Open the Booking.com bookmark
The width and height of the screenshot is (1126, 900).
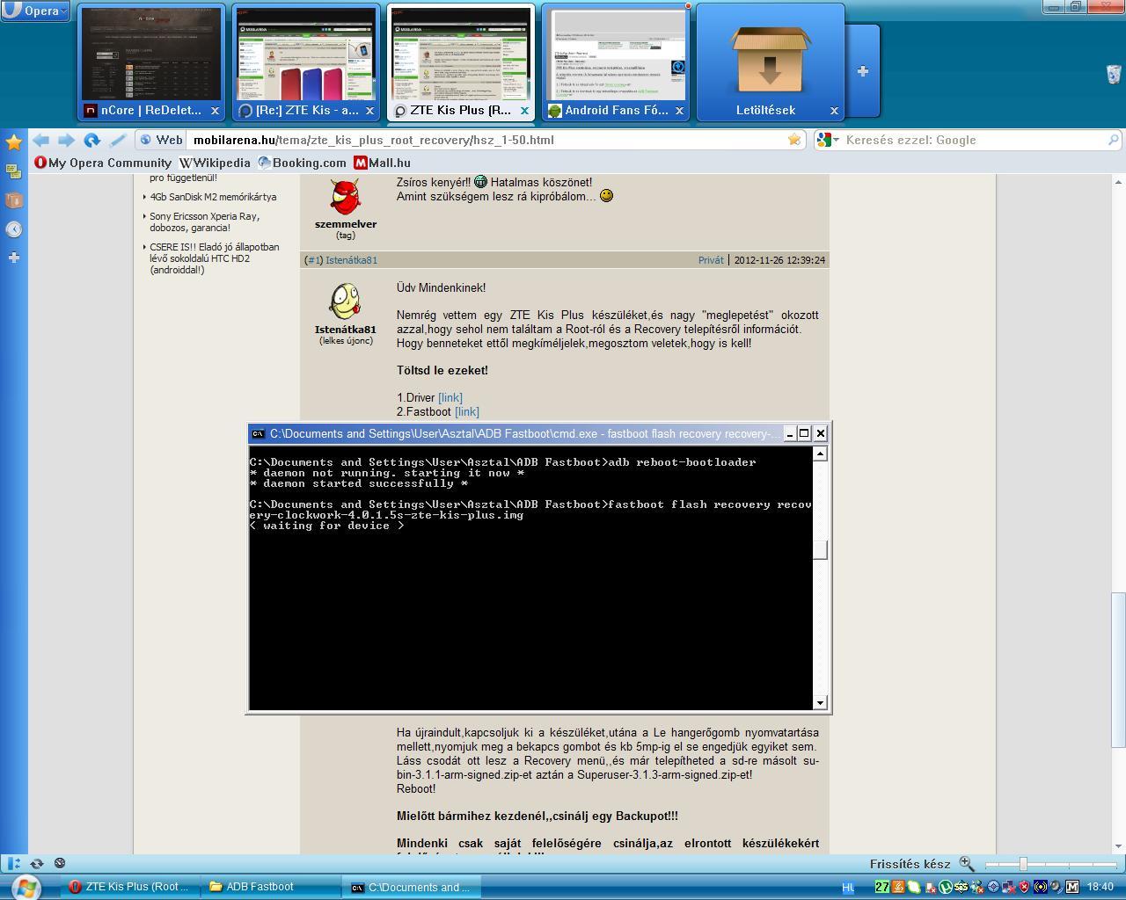click(302, 163)
